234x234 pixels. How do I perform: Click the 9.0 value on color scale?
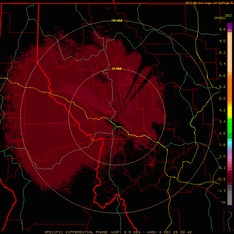click(222, 41)
